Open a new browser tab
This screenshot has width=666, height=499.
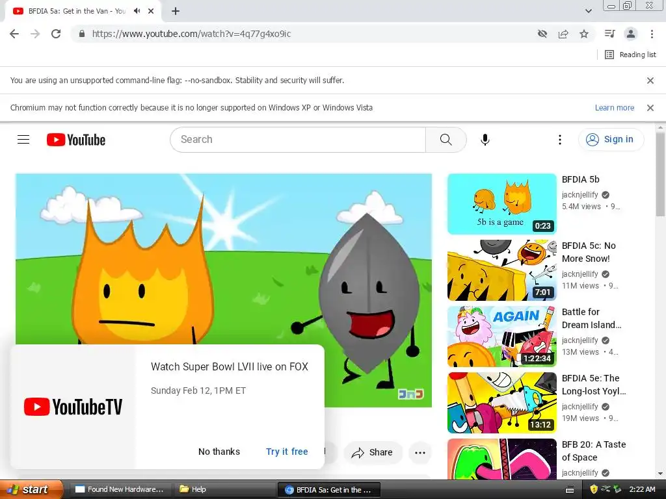click(x=176, y=12)
